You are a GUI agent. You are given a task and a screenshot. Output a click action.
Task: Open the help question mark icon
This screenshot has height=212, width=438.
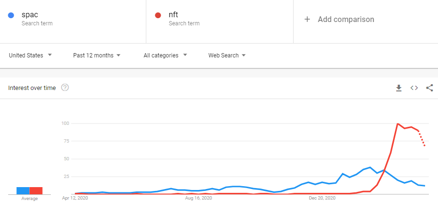(65, 88)
